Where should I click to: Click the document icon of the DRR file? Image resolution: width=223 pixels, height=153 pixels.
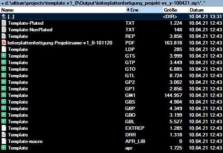[4, 134]
